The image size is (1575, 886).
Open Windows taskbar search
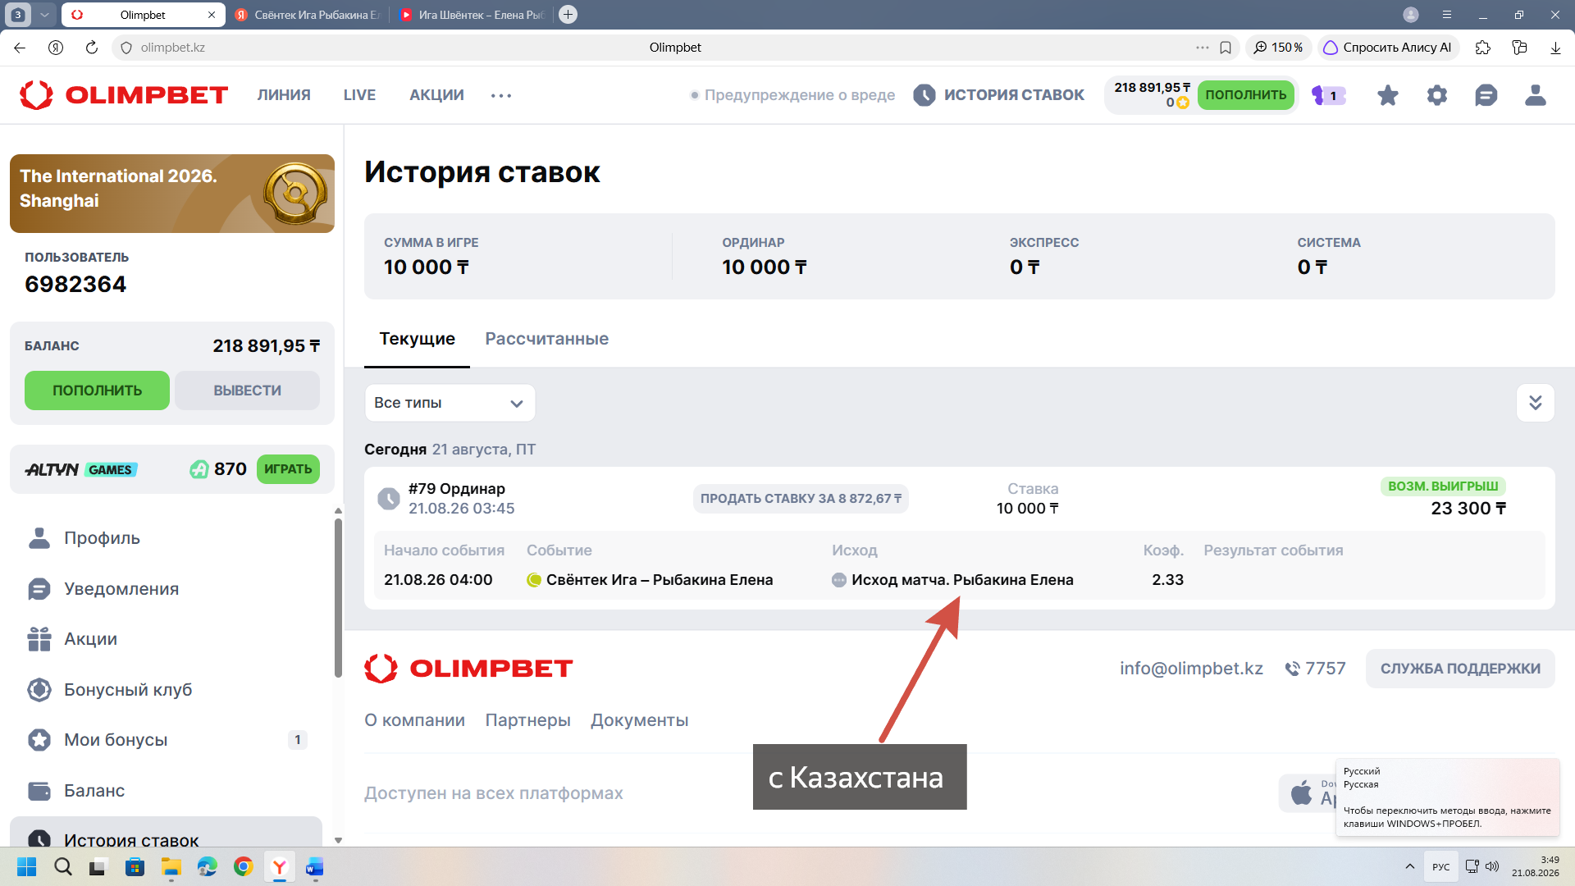click(x=63, y=866)
